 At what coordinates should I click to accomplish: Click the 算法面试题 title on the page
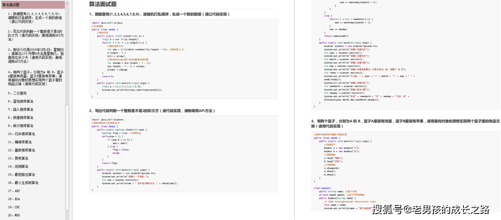point(103,4)
